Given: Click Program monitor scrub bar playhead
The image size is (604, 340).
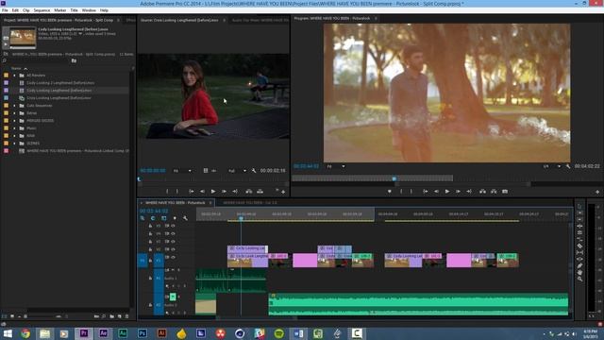Looking at the screenshot, I should click(394, 178).
